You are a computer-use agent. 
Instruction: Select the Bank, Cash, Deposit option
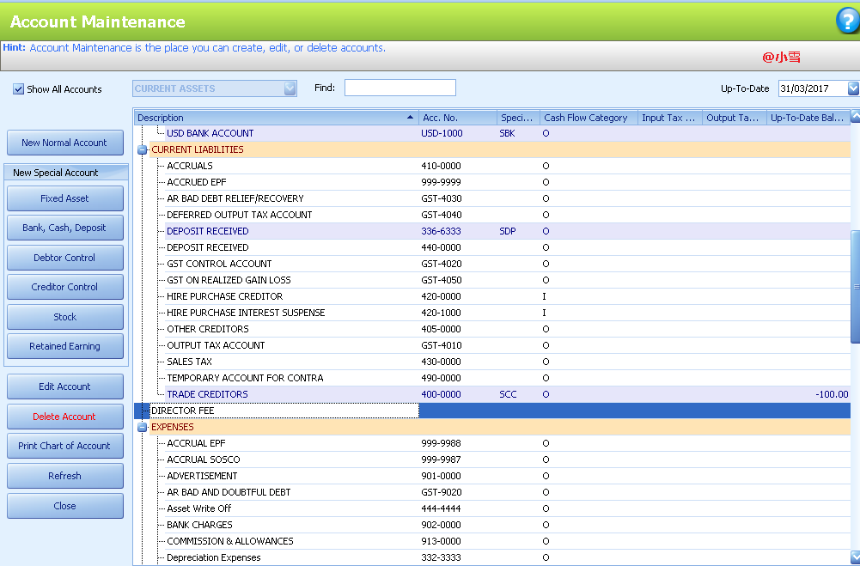tap(64, 228)
